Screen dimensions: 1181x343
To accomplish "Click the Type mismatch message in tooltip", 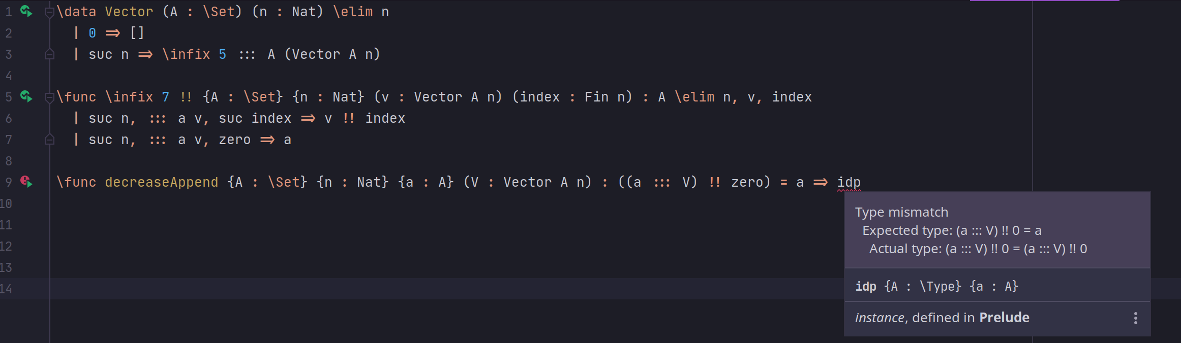I will 901,212.
